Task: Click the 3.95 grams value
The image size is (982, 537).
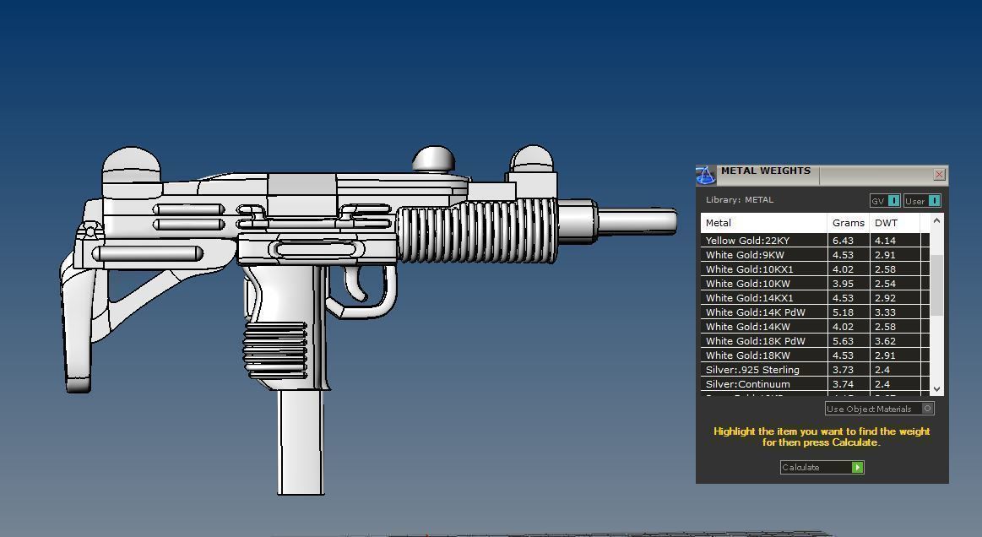Action: pos(843,284)
